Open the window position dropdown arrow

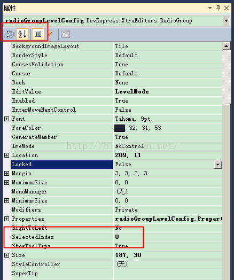210,8
